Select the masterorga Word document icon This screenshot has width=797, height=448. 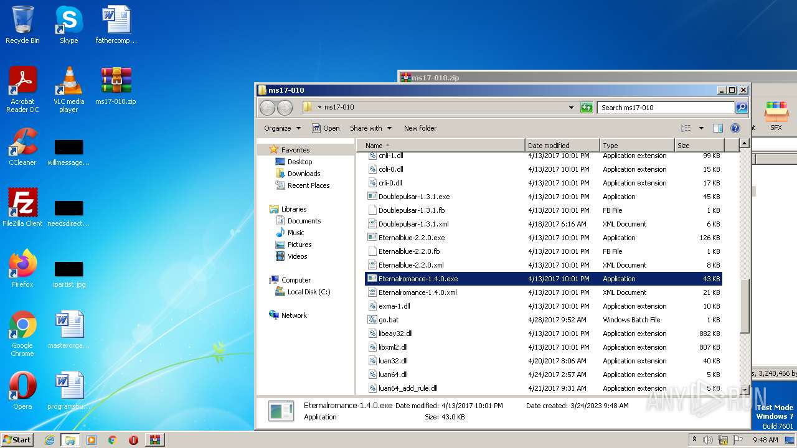[x=68, y=330]
